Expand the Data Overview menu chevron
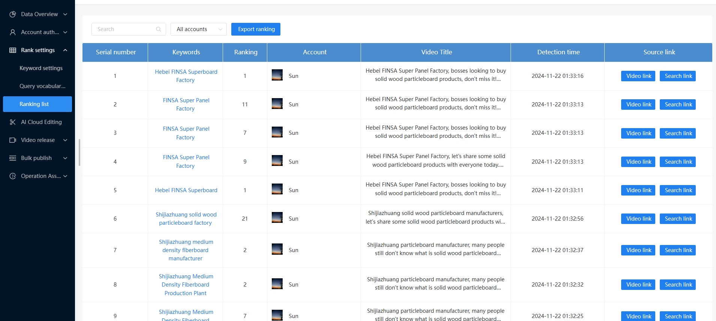 [x=65, y=14]
